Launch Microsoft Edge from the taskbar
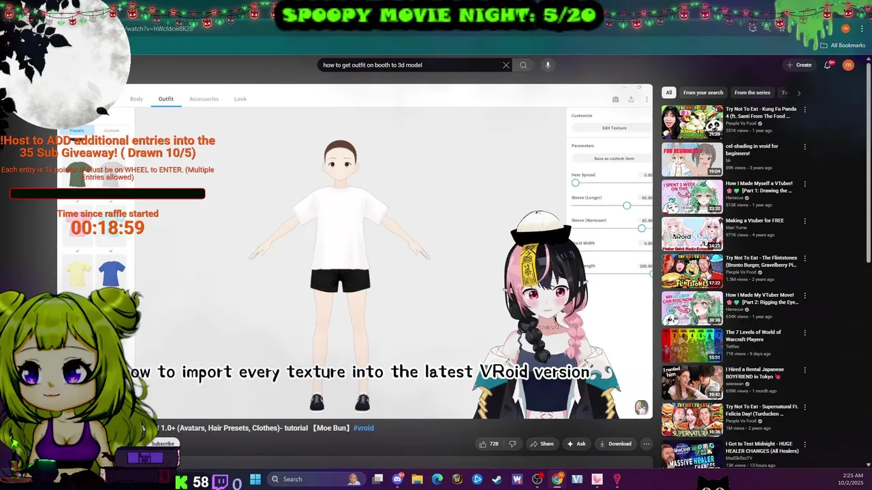 click(437, 479)
